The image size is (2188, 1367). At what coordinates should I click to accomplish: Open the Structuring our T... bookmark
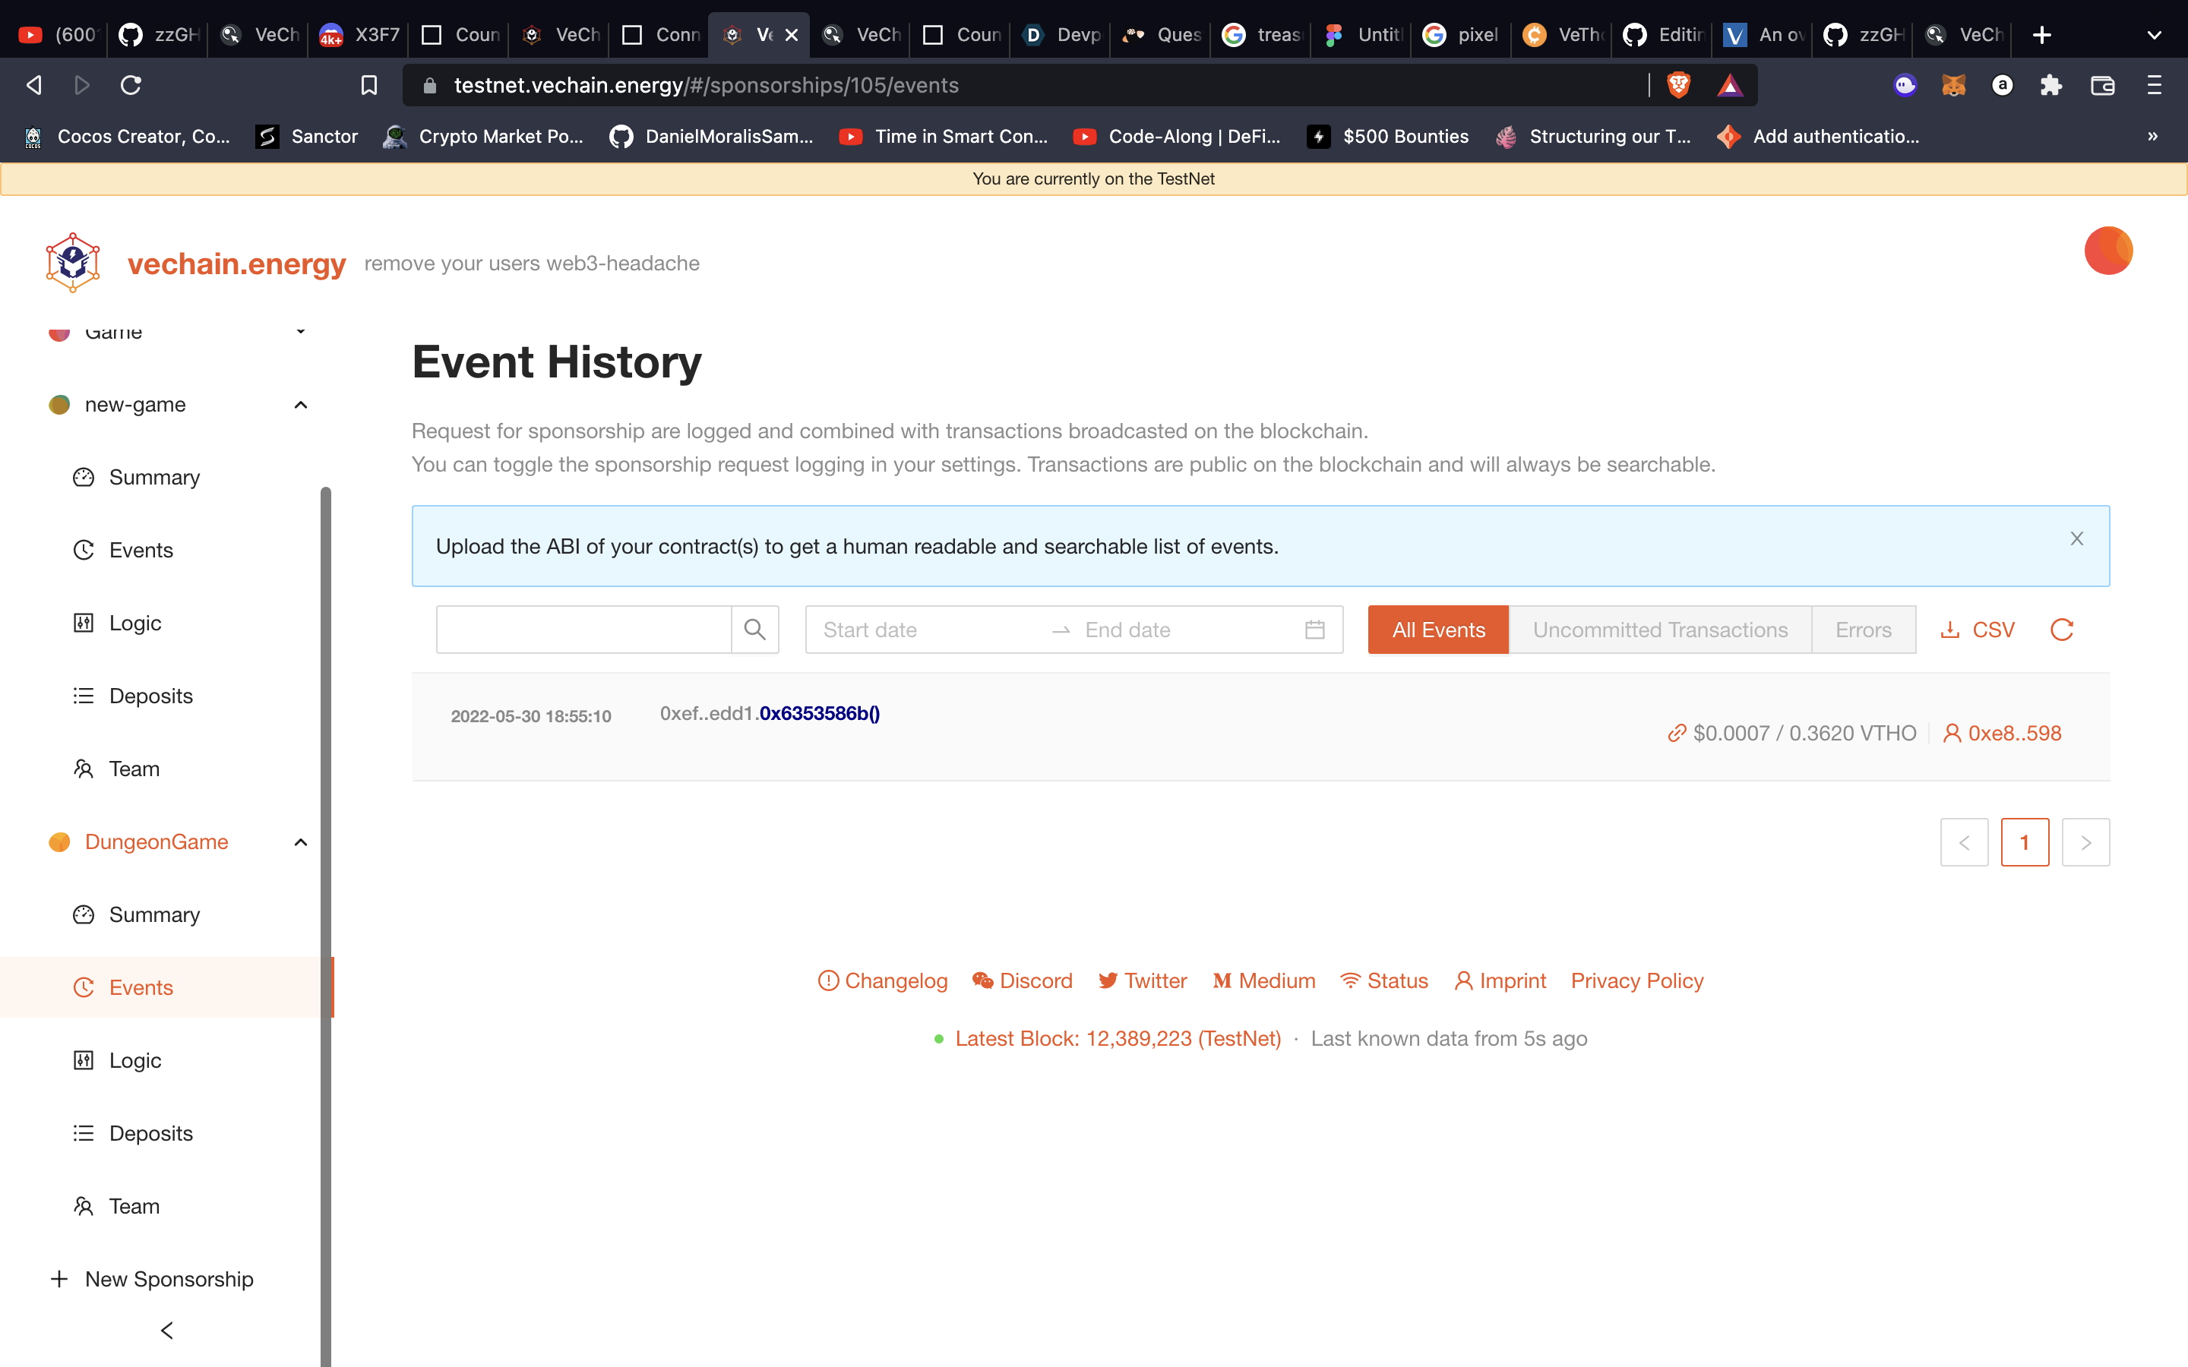click(1609, 137)
